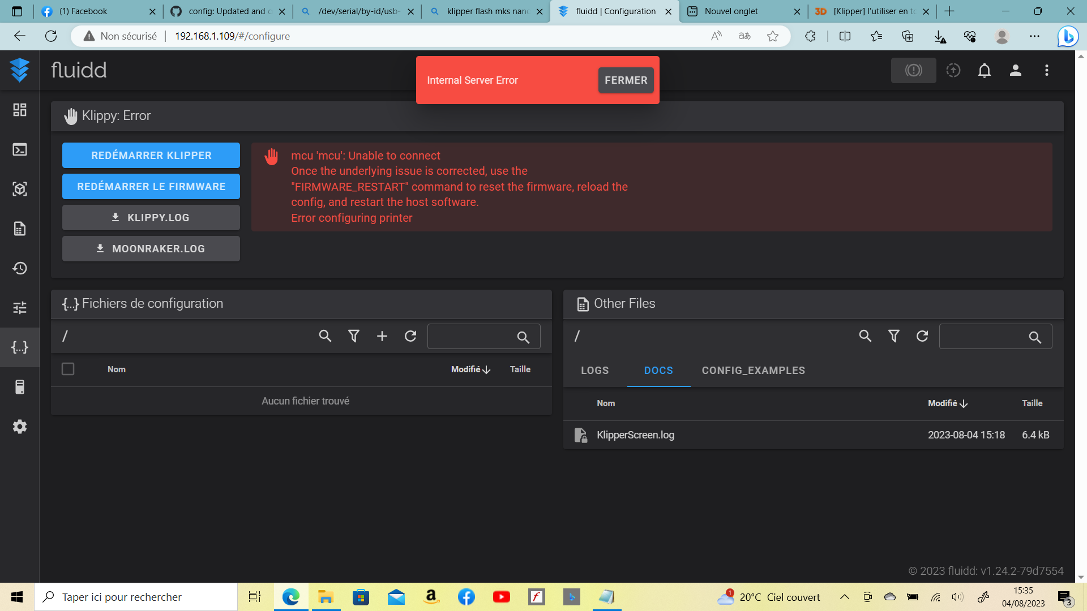Switch to the Facebook browser tab

(98, 11)
